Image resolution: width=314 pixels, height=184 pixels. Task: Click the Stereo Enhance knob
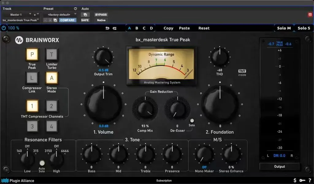(x=231, y=154)
